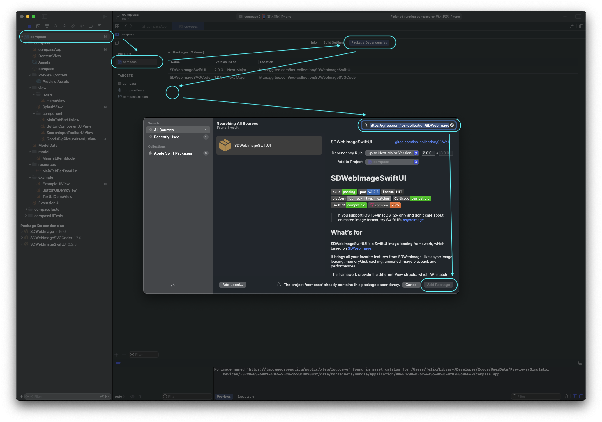Open the SDWebImage link in description
602x422 pixels.
tap(359, 248)
